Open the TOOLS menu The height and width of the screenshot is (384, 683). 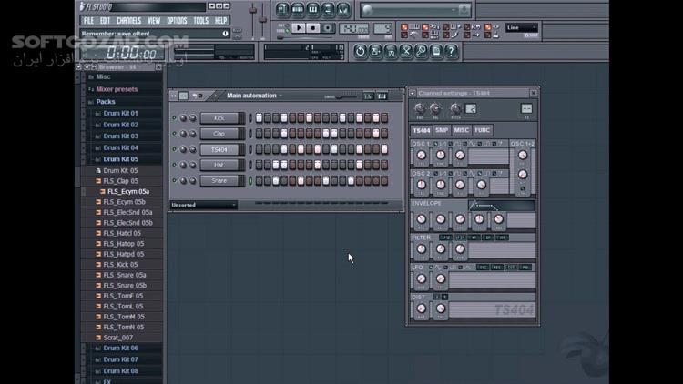tap(201, 20)
